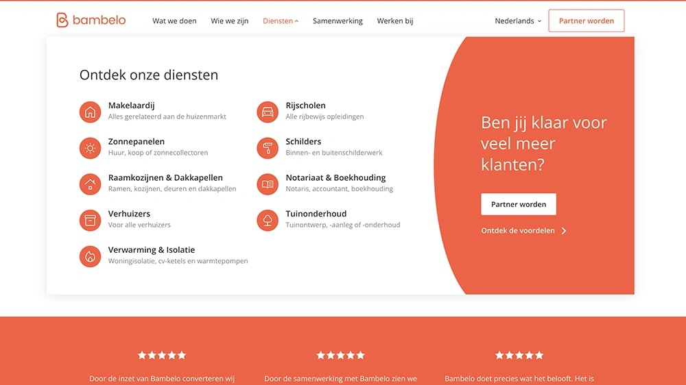Viewport: 686px width, 385px height.
Task: Click 'Voor alle verhuizers' description
Action: point(139,225)
